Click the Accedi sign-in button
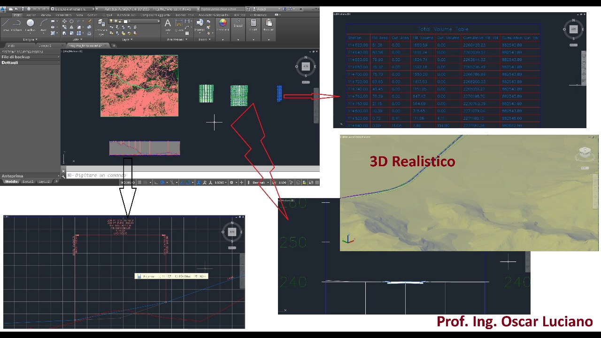601x338 pixels. (261, 9)
